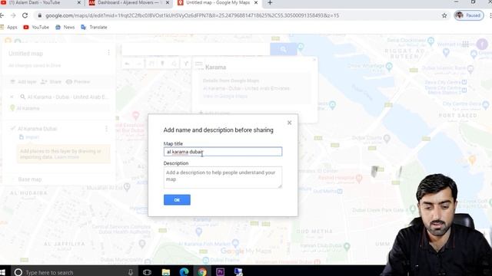This screenshot has width=492, height=276.
Task: Bookmark this page with the star icon
Action: click(x=444, y=15)
